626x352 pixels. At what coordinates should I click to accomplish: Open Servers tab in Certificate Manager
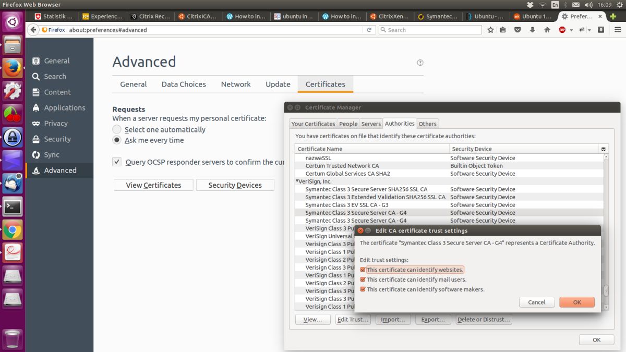[x=371, y=124]
